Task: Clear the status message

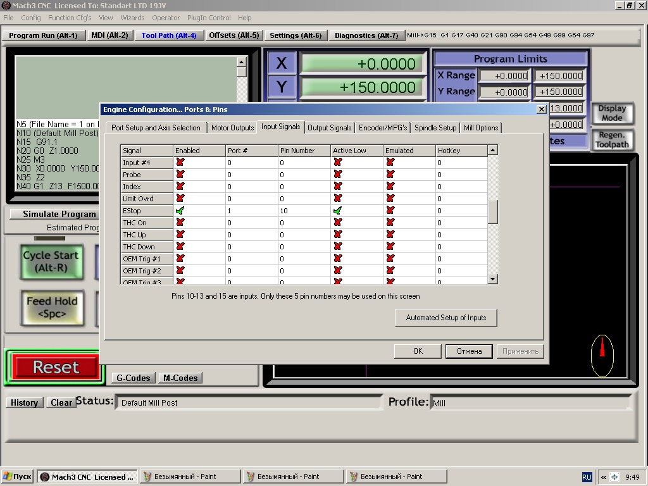Action: [x=61, y=402]
